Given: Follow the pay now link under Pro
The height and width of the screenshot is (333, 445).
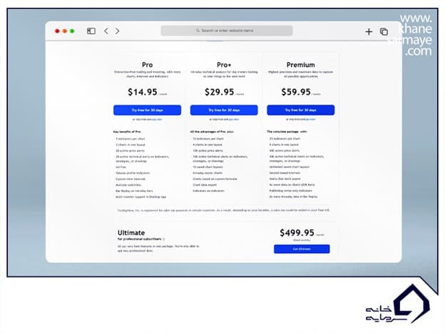Looking at the screenshot, I should pos(157,120).
